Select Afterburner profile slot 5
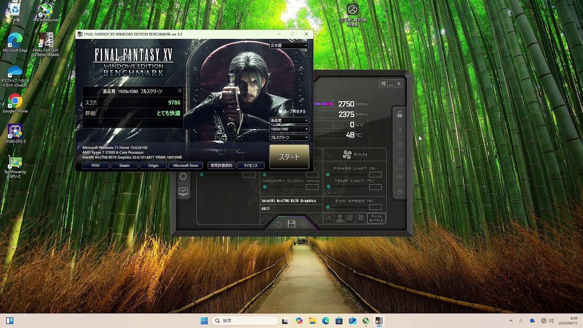 [x=400, y=192]
